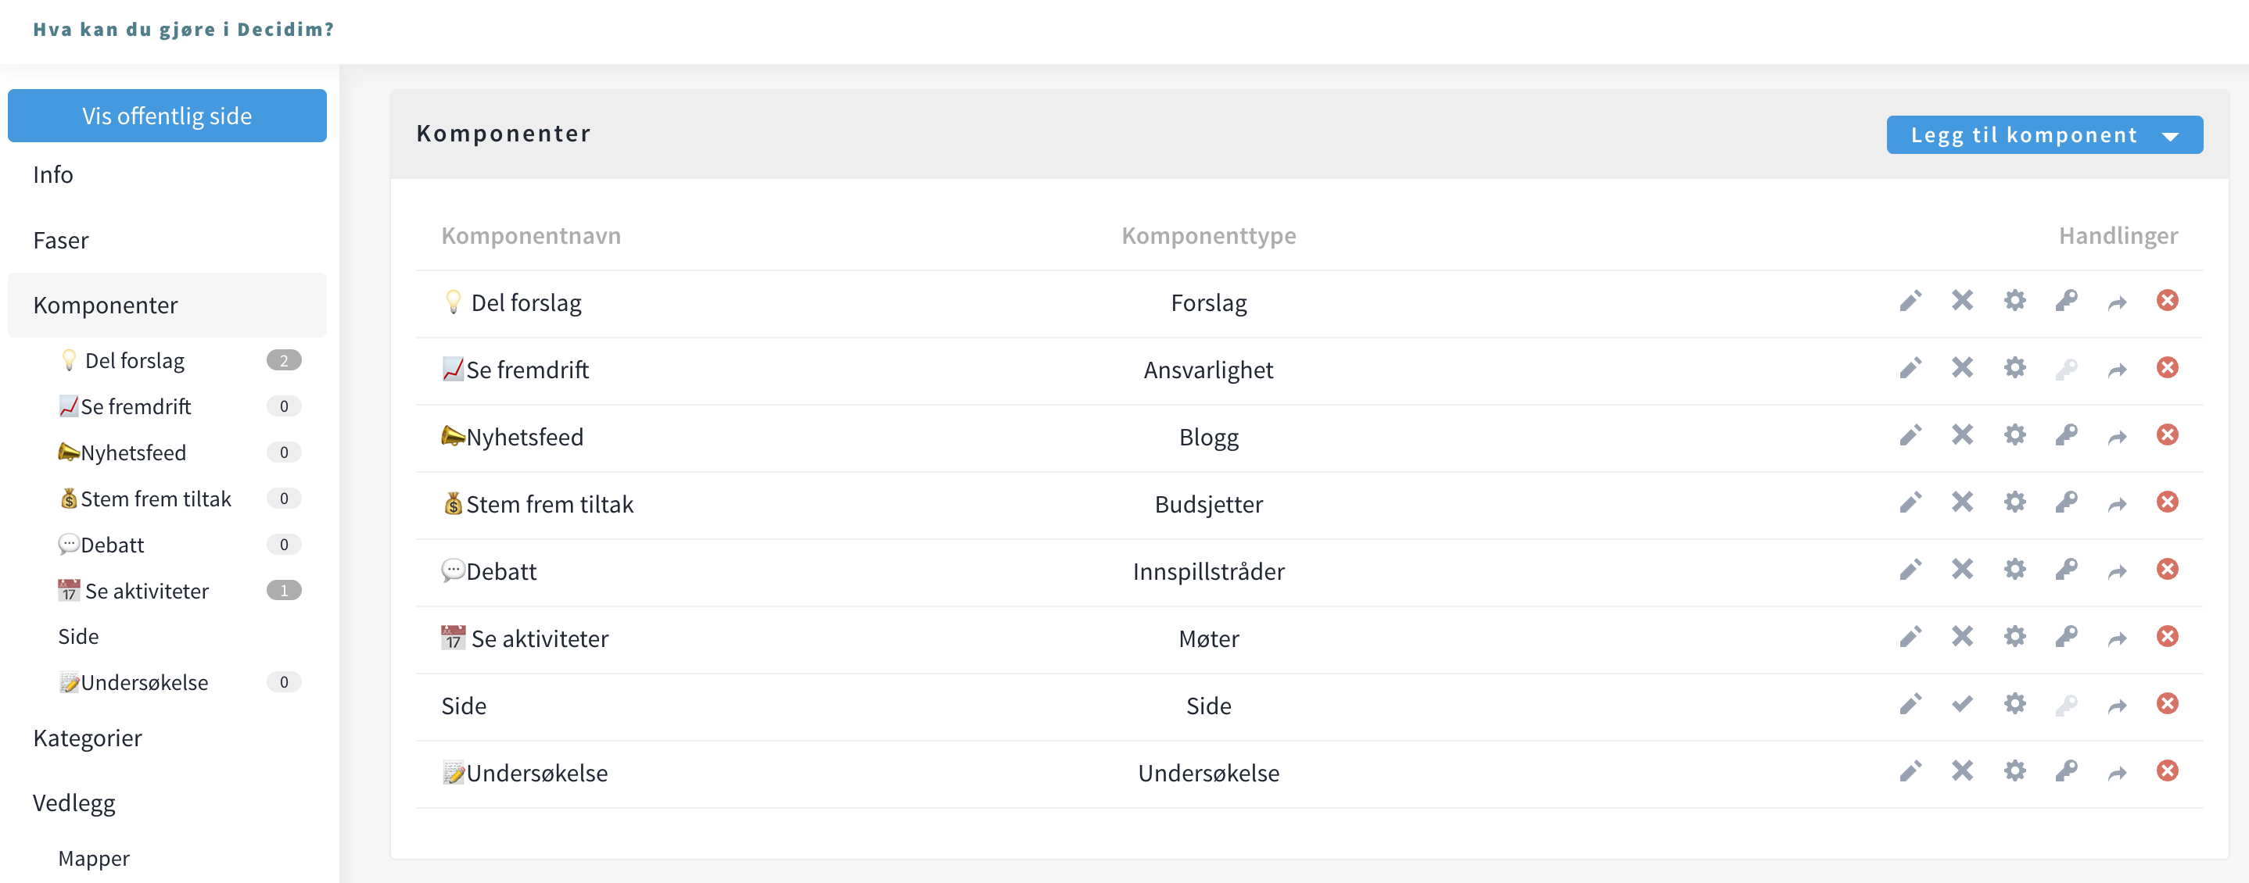Open the Legg til komponent dropdown

pos(2044,135)
